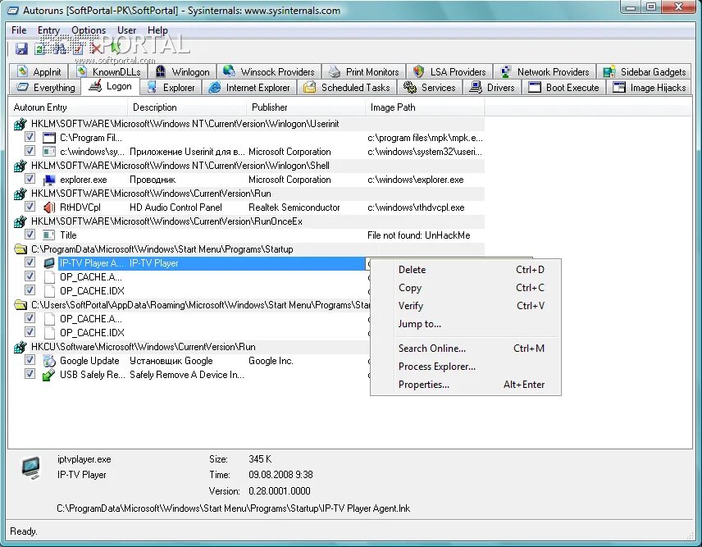Click the explorer.exe entry icon

[49, 180]
